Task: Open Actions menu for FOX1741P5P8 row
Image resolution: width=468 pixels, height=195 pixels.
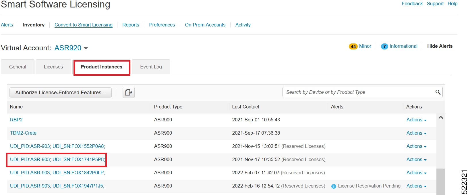Action: click(416, 160)
